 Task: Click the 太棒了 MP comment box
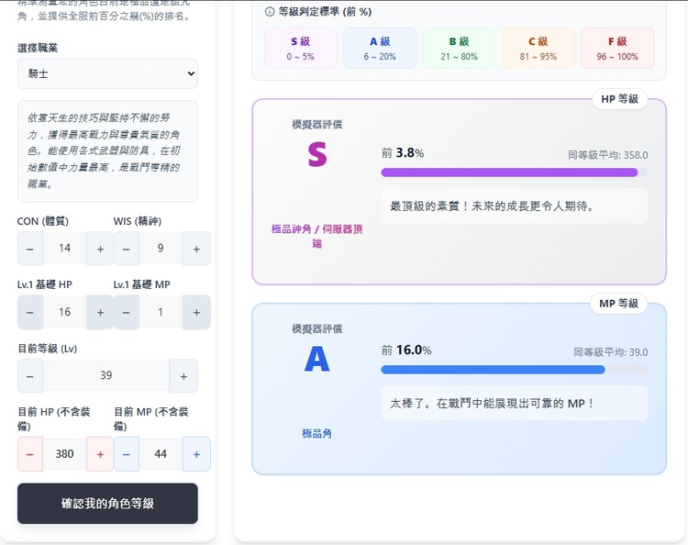tap(515, 404)
